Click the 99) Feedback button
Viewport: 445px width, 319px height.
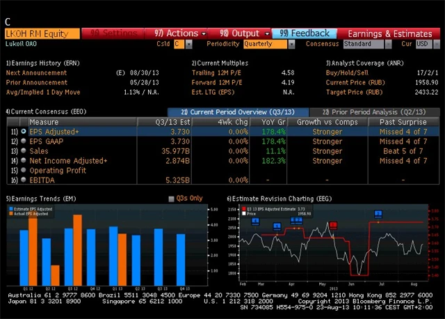click(x=305, y=33)
